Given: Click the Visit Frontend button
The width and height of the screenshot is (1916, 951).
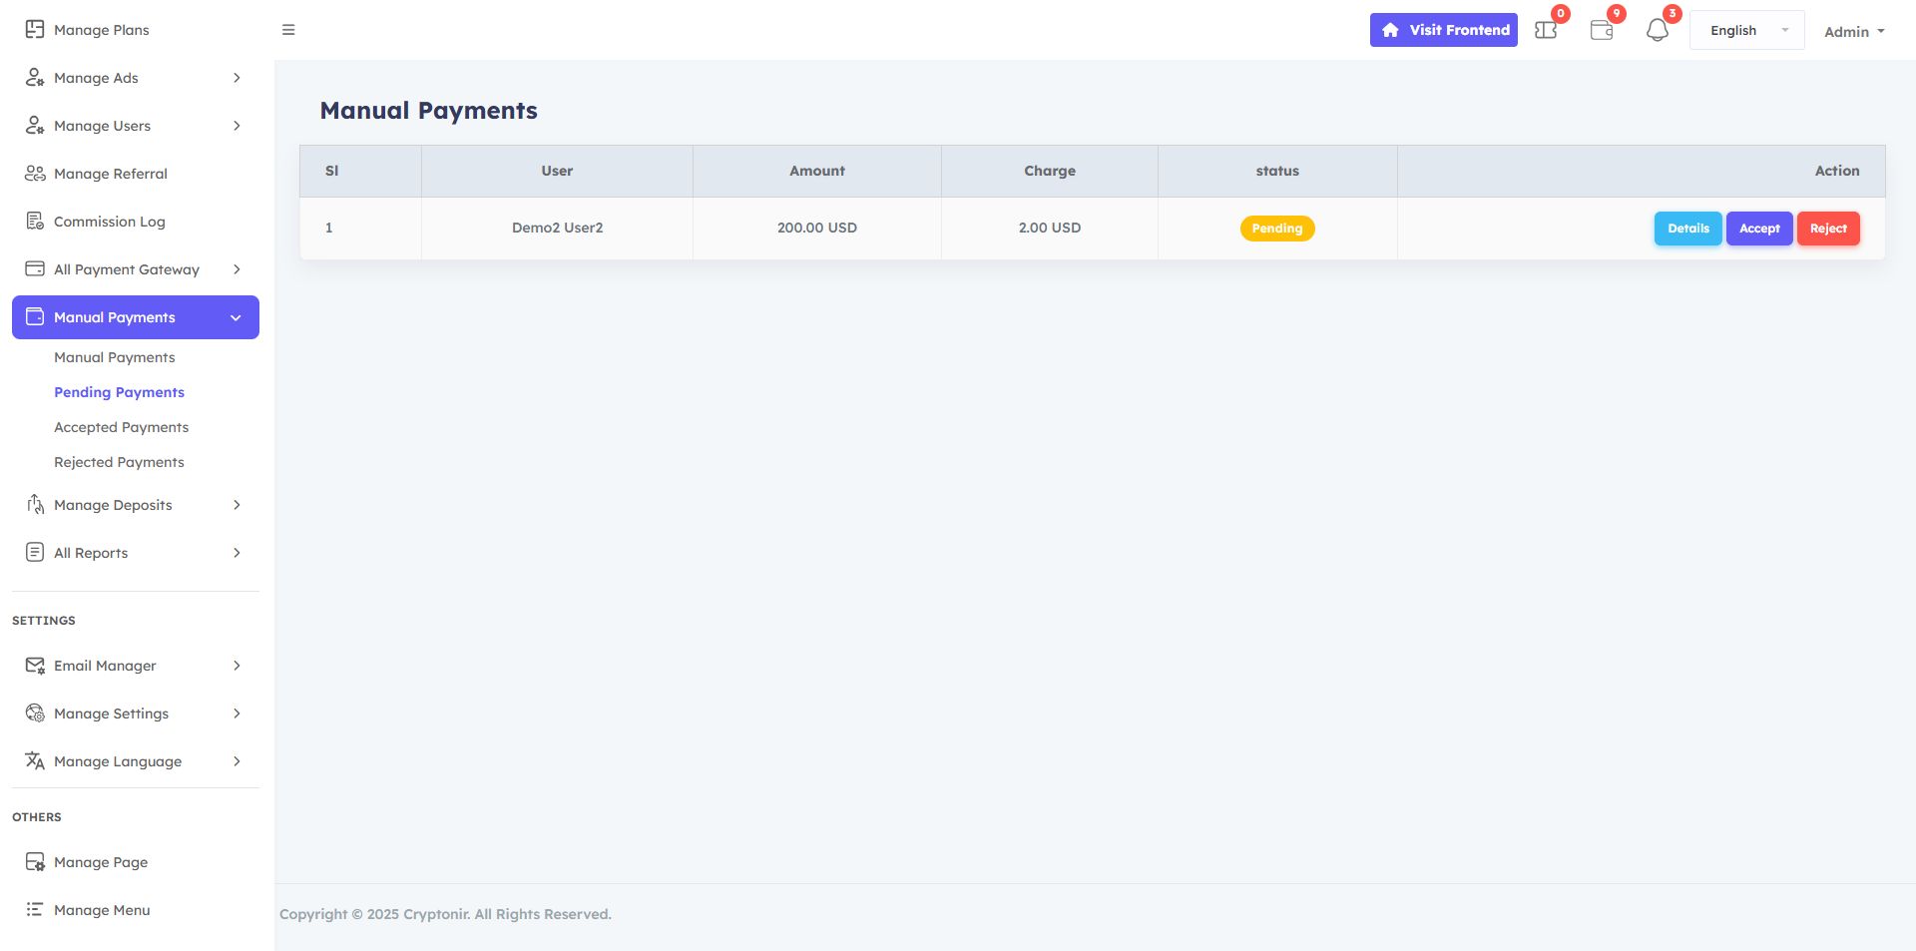Looking at the screenshot, I should pos(1443,30).
